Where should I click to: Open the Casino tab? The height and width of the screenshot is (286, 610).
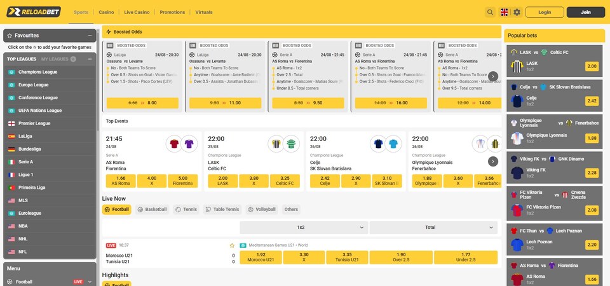click(106, 13)
